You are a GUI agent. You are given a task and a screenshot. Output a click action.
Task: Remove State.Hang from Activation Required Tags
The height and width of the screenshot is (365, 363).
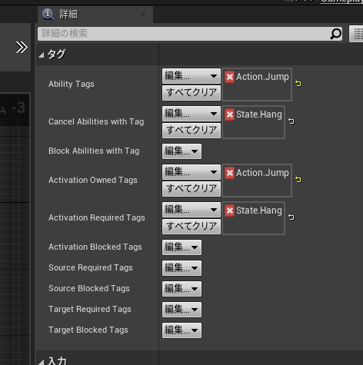[x=229, y=211]
